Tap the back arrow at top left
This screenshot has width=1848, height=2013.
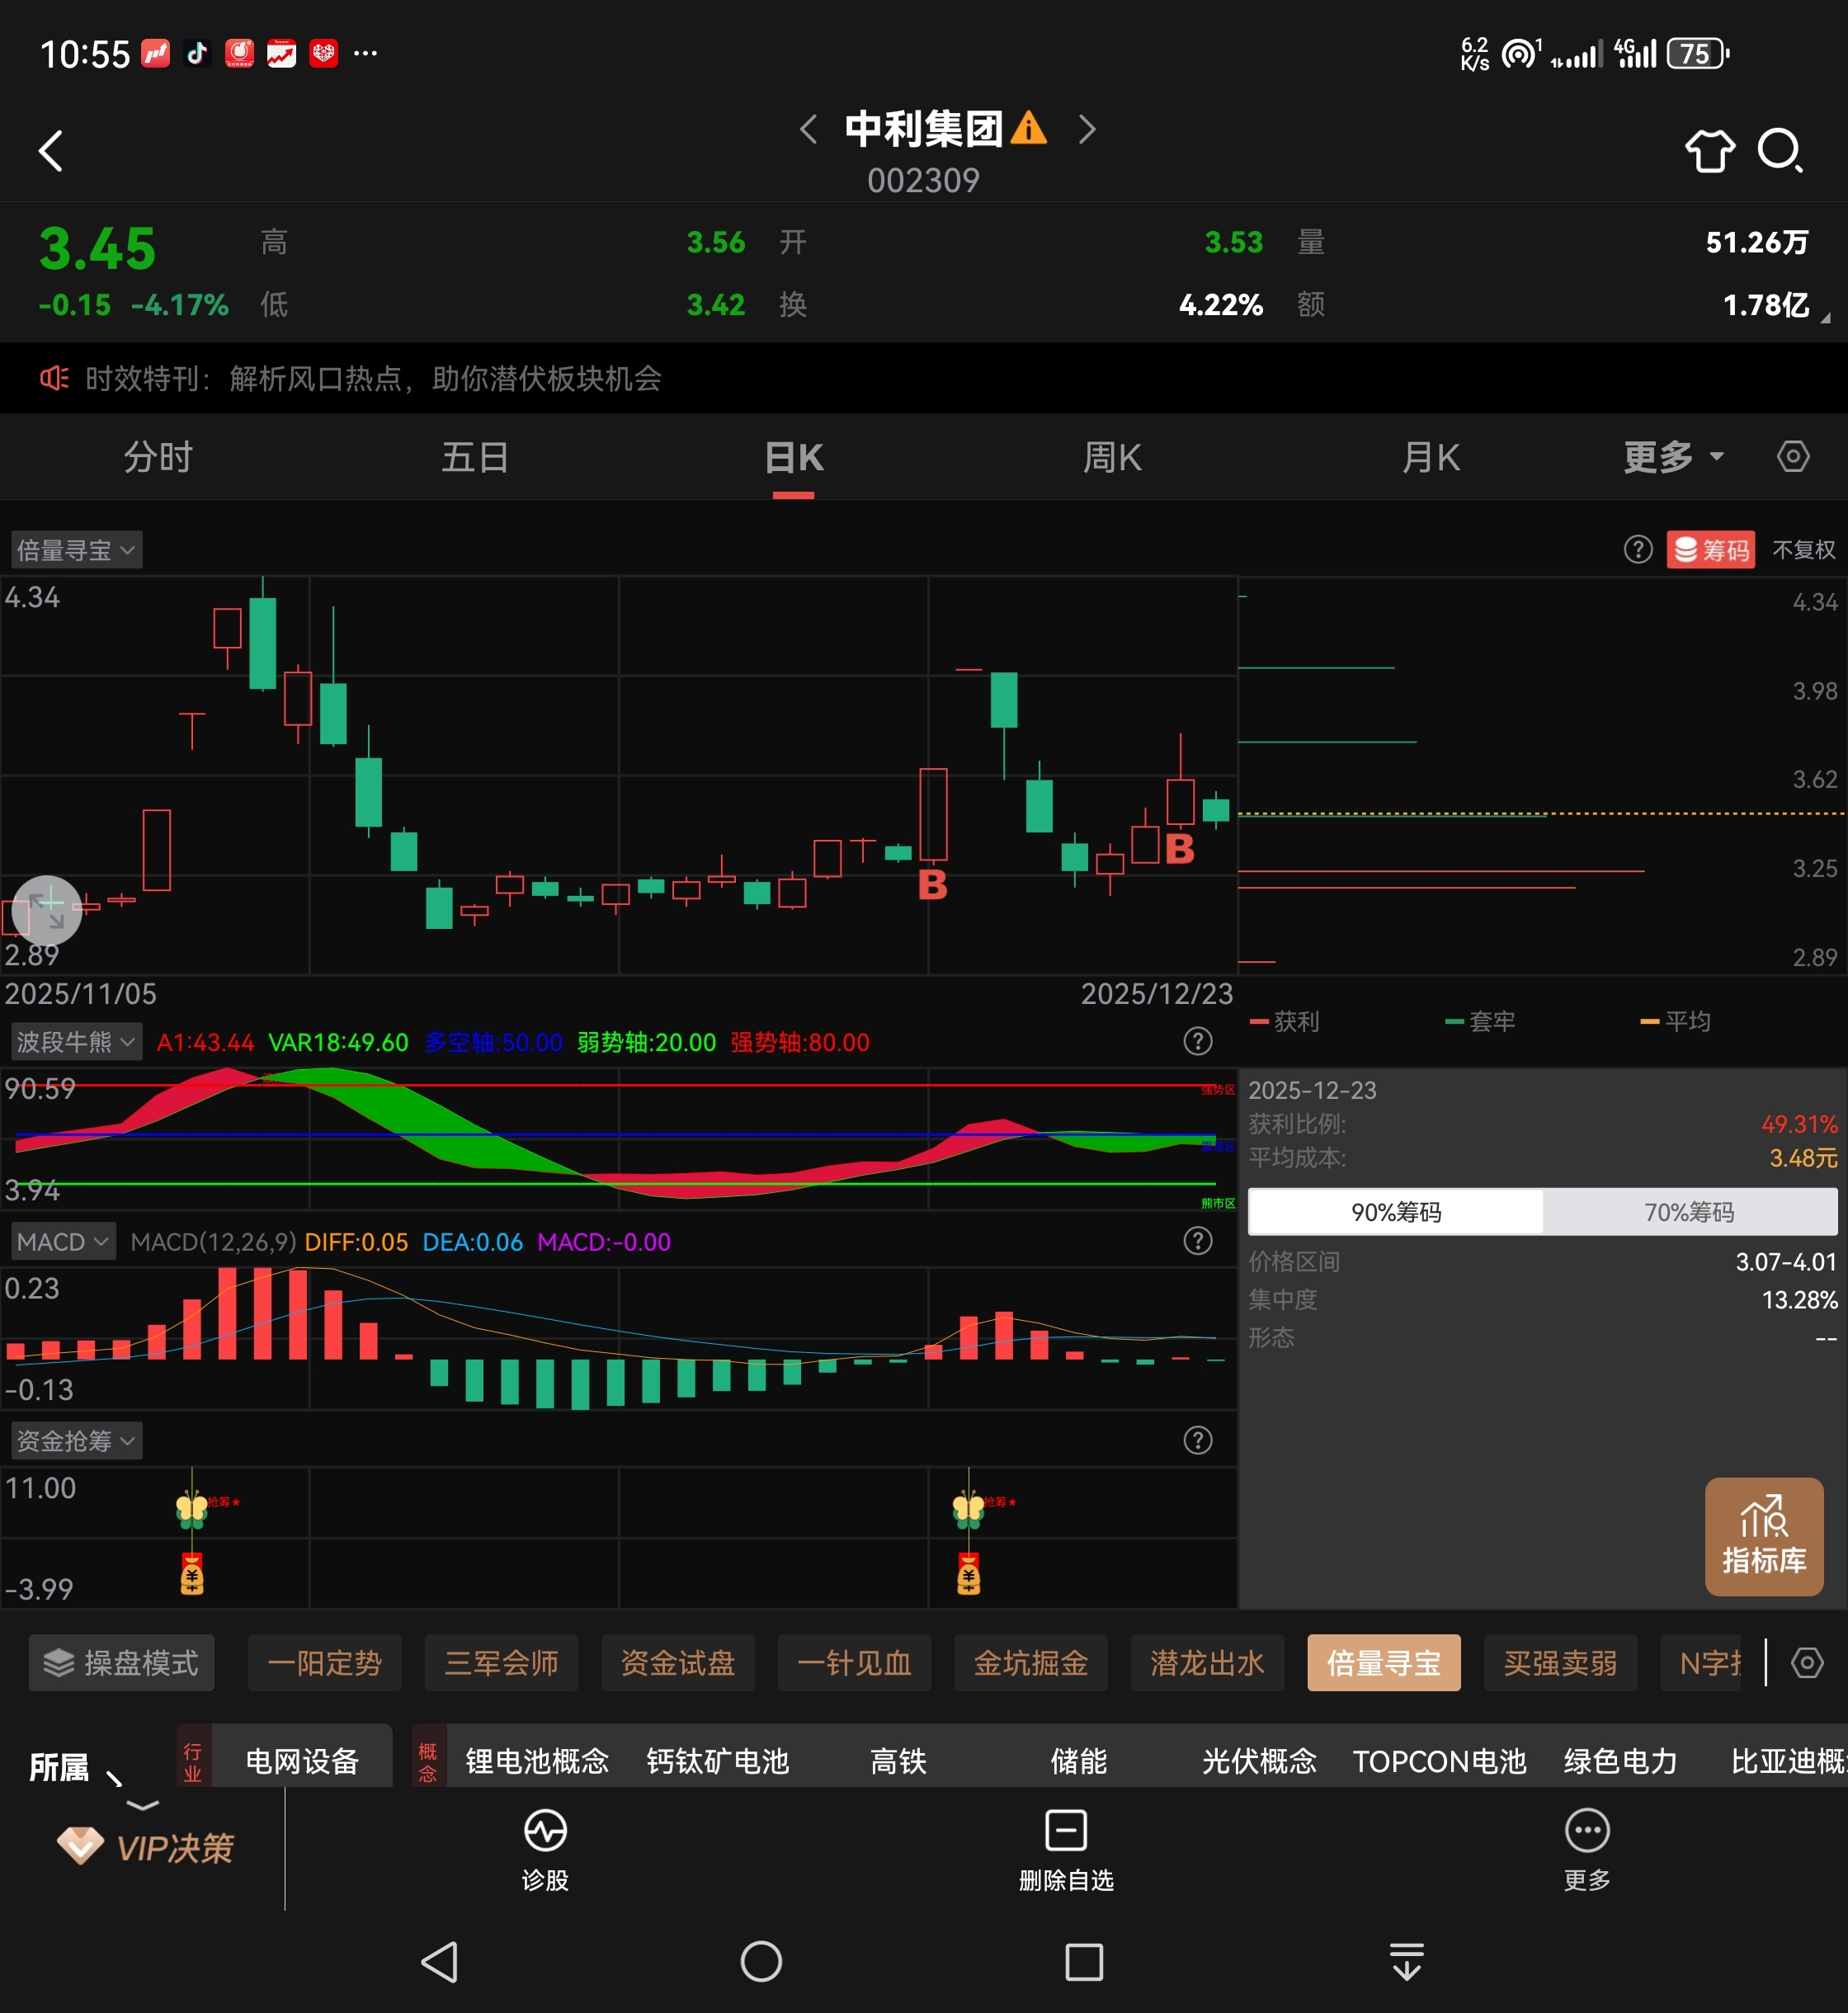pos(51,151)
